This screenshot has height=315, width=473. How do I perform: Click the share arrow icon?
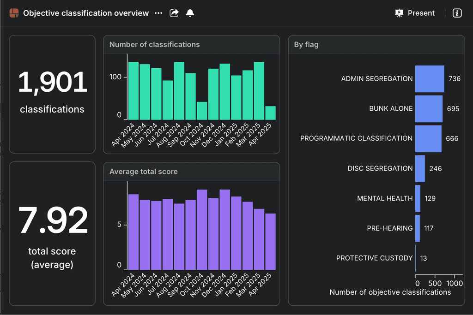pos(174,13)
